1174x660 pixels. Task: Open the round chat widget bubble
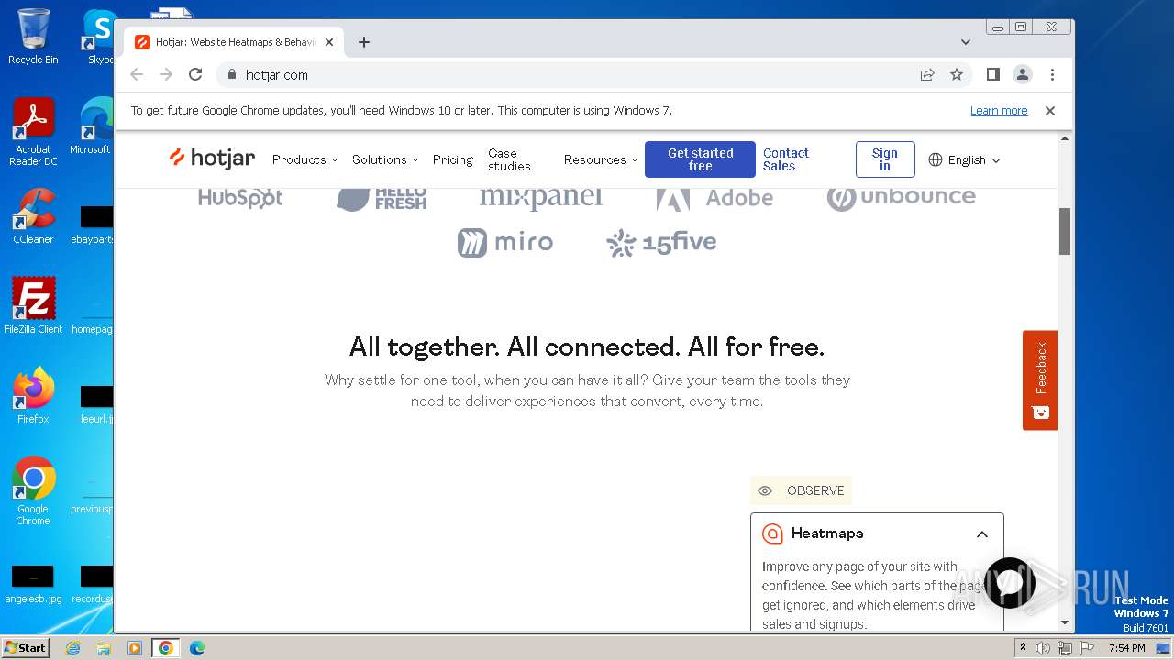point(1010,583)
